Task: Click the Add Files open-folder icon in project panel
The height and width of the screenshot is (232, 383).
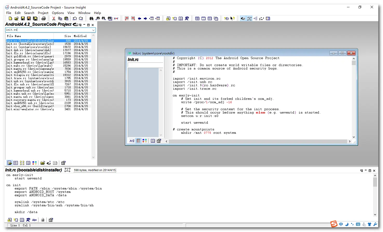Action: 43,163
